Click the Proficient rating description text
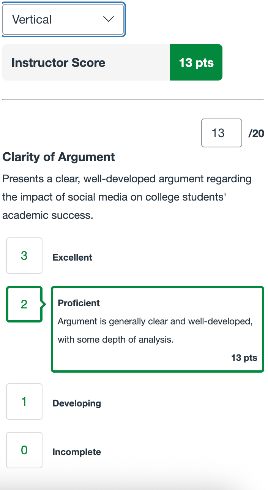Image resolution: width=268 pixels, height=490 pixels. [155, 330]
